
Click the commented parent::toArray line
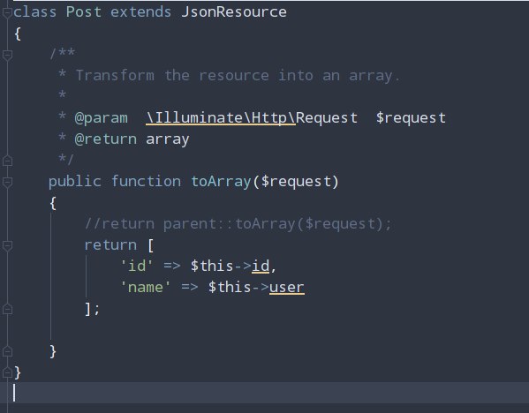pyautogui.click(x=238, y=224)
